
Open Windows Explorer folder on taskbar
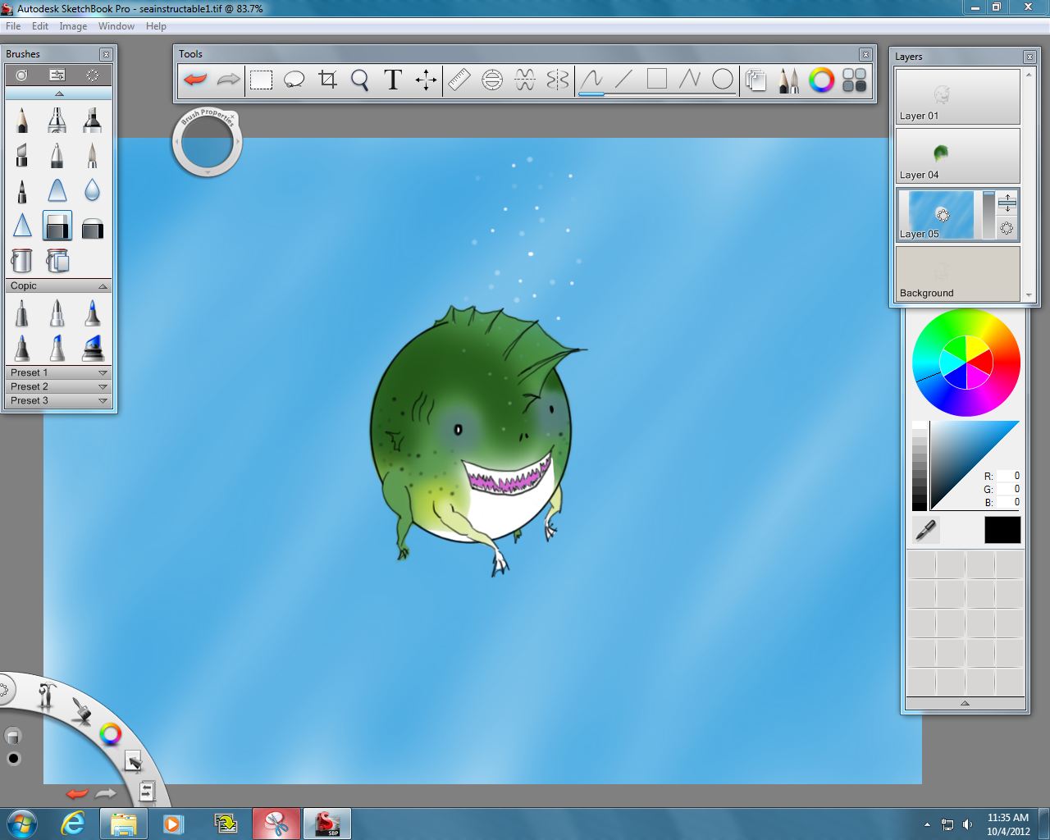tap(123, 823)
